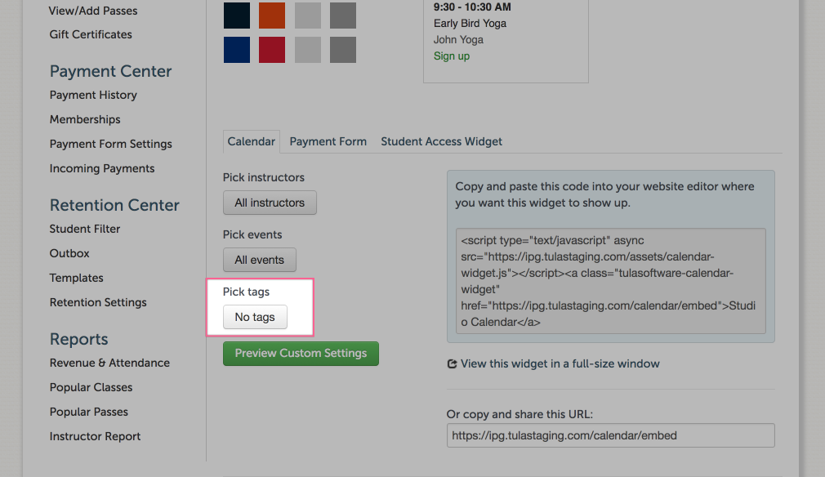
Task: Click the embed script code box
Action: tap(611, 281)
